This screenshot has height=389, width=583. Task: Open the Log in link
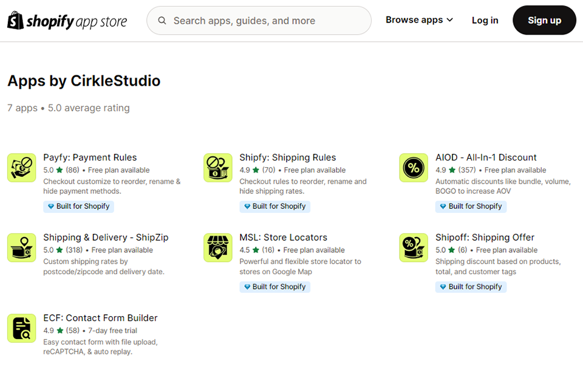click(x=485, y=21)
